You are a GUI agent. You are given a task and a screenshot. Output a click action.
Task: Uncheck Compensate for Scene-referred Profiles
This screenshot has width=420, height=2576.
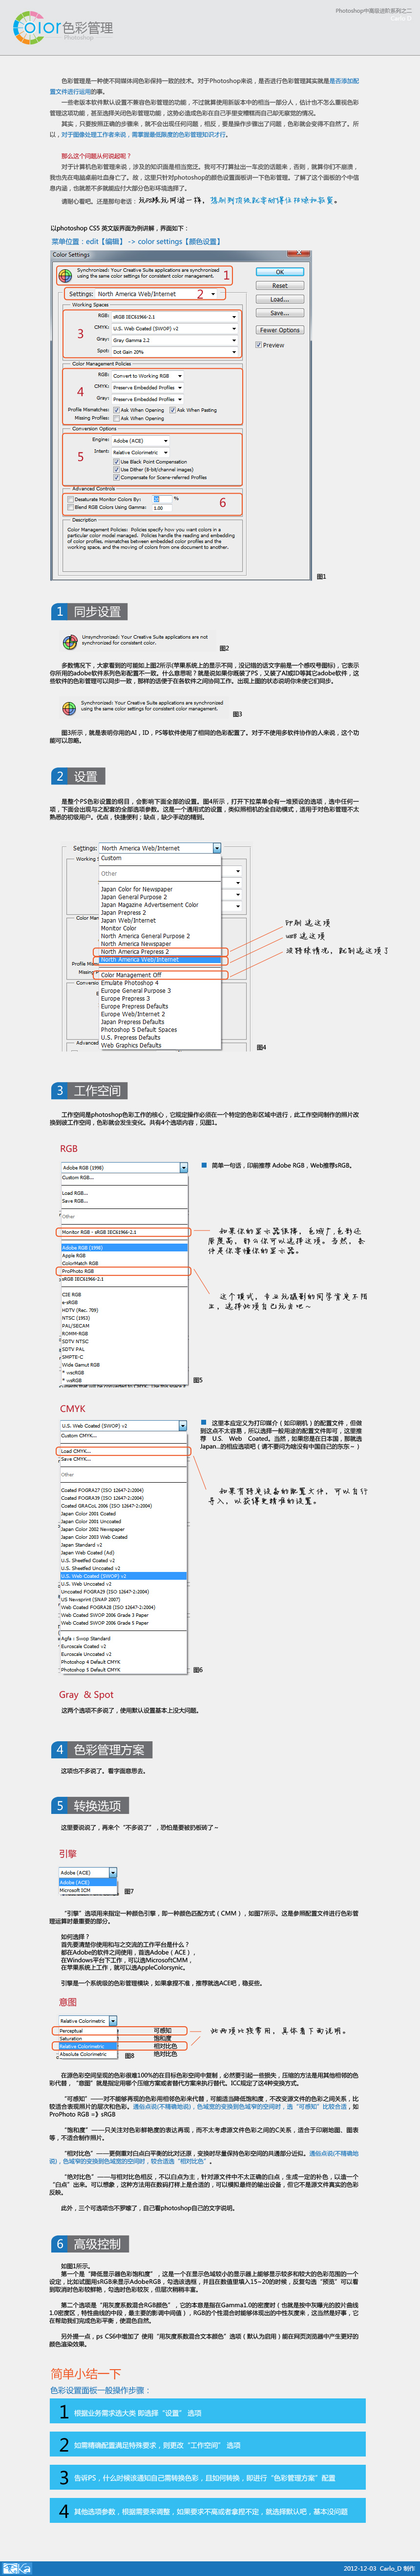pyautogui.click(x=116, y=477)
